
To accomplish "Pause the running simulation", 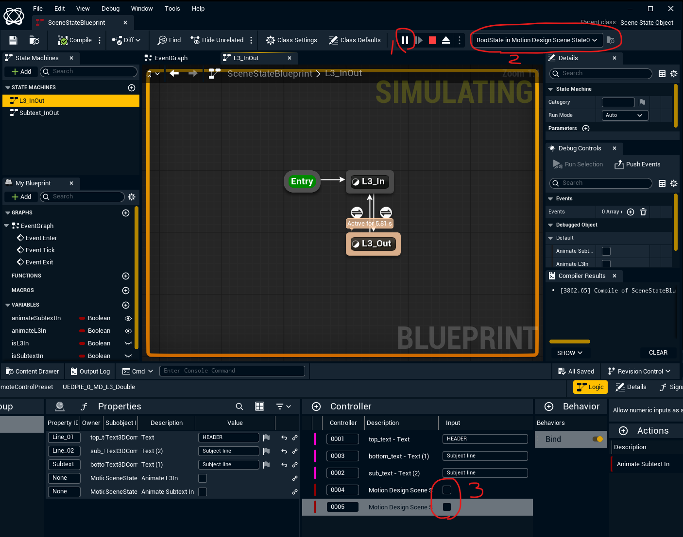I will coord(405,40).
